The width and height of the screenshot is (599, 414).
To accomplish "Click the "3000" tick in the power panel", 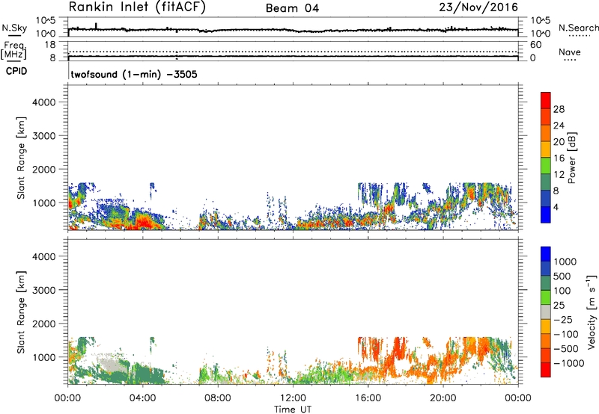I will click(44, 136).
